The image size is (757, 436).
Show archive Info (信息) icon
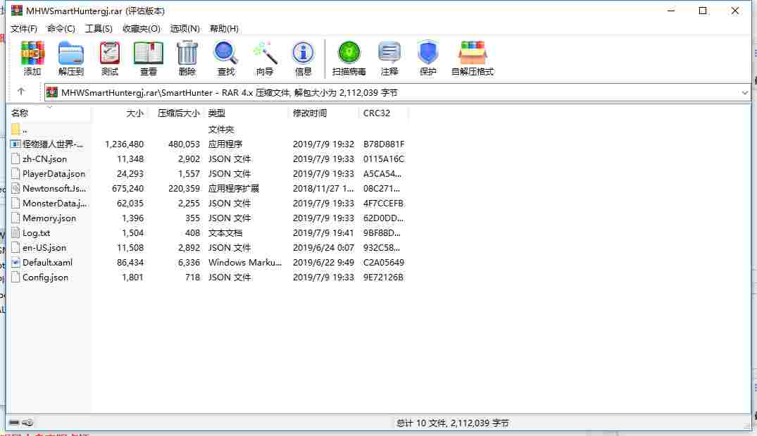click(303, 53)
